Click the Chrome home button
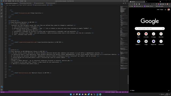The width and height of the screenshot is (171, 96). click(137, 4)
